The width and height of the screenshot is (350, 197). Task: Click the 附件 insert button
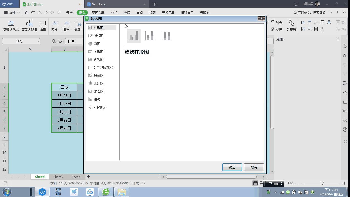(276, 29)
